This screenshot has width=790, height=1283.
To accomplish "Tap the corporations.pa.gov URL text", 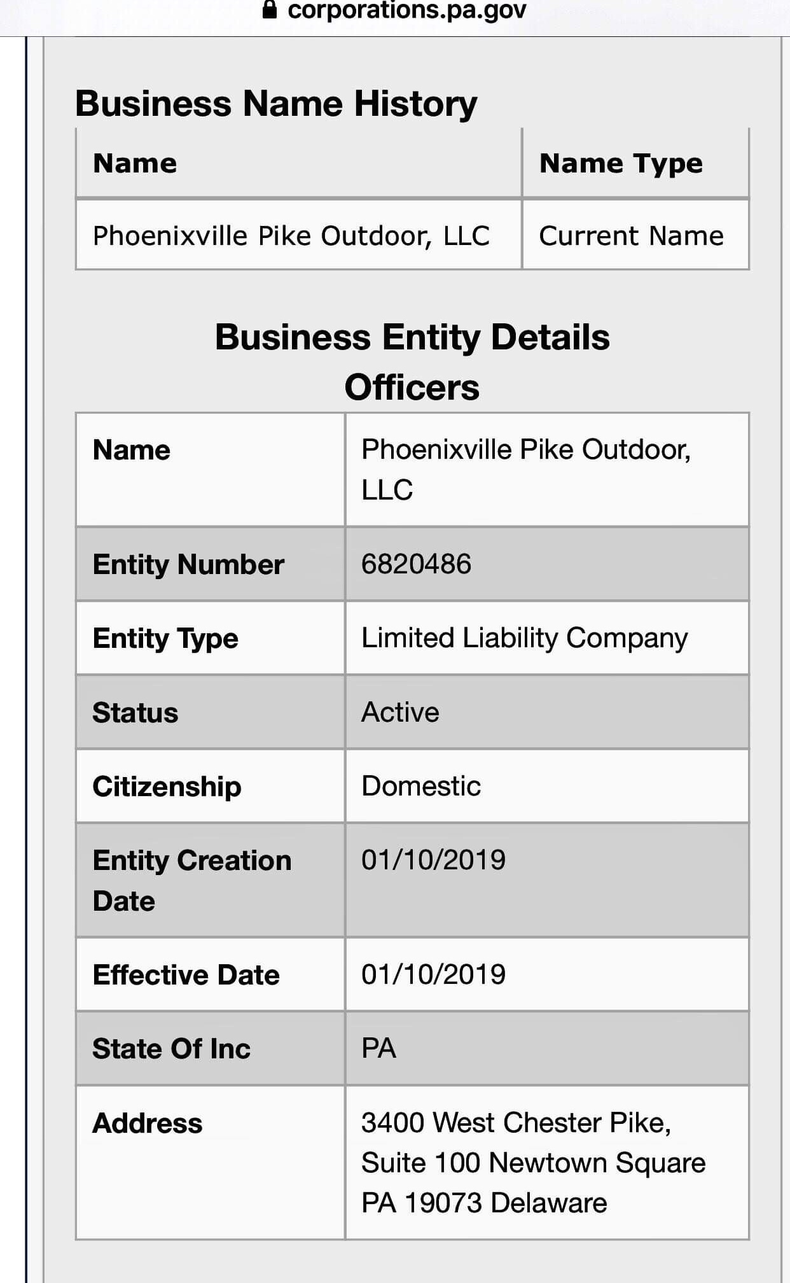I will point(406,10).
